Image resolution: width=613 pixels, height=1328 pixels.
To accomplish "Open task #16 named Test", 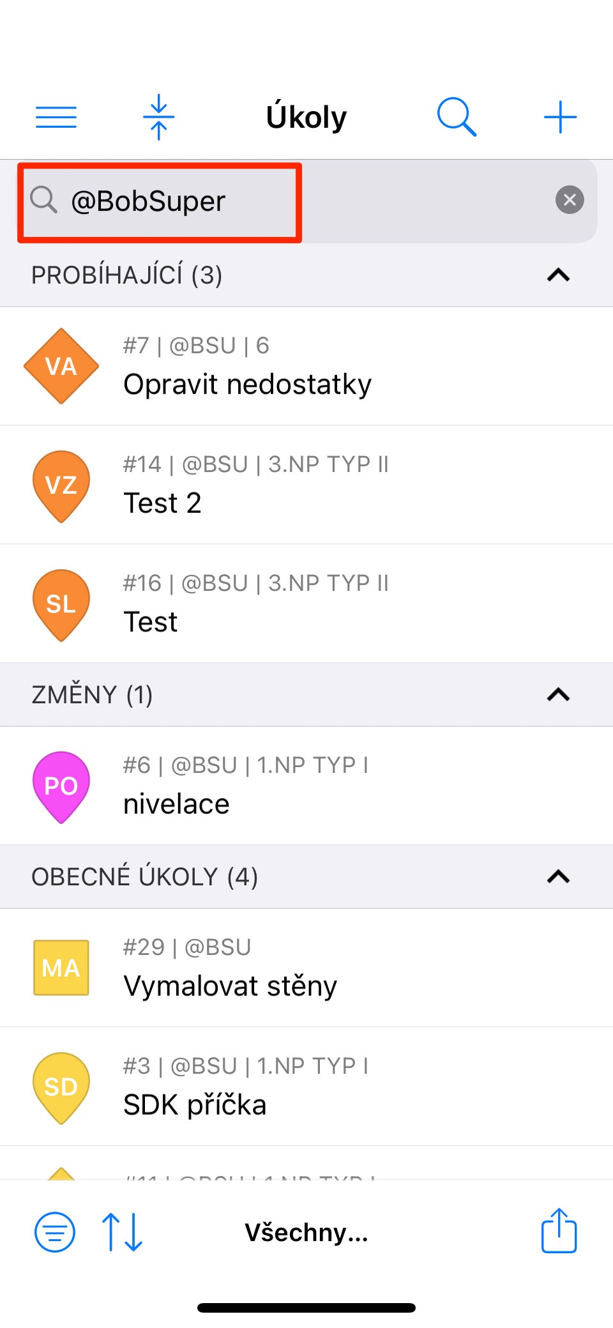I will tap(306, 604).
